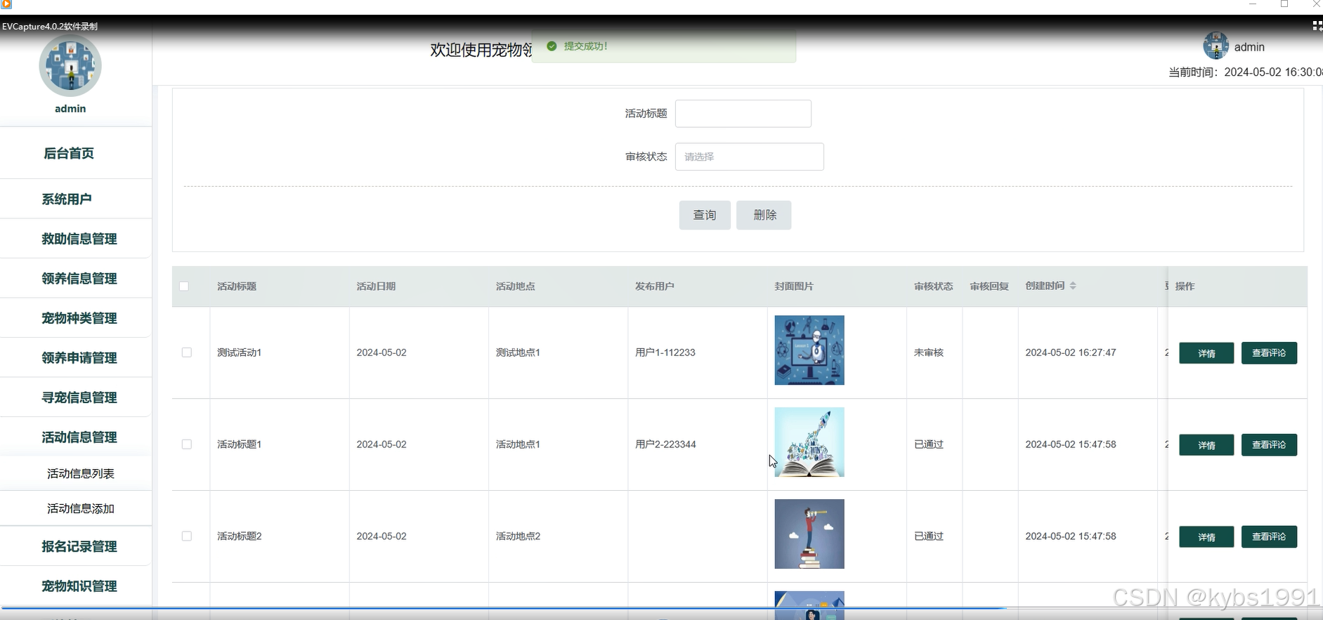The width and height of the screenshot is (1323, 620).
Task: Click the 创建时间 column header
Action: (x=1045, y=286)
